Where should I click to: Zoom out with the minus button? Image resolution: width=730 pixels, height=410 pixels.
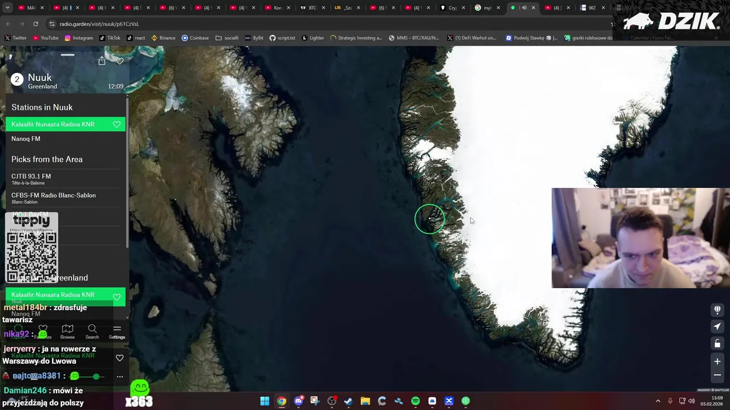tap(717, 375)
